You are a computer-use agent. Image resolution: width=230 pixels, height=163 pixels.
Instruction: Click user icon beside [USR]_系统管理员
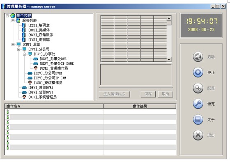tap(24, 97)
